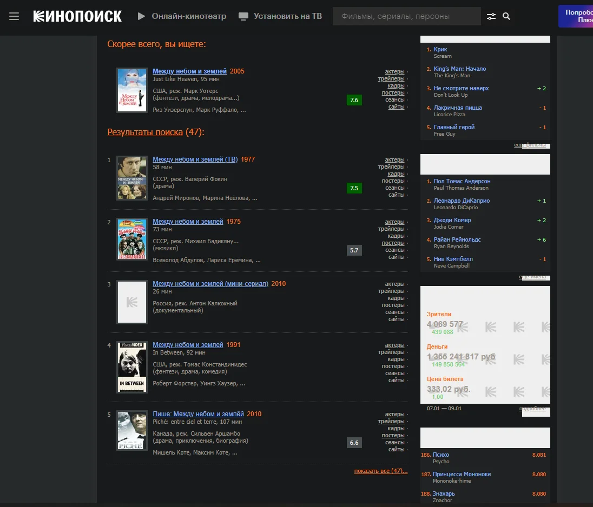Open Райан Рейнольдс person page
593x507 pixels.
pos(457,239)
